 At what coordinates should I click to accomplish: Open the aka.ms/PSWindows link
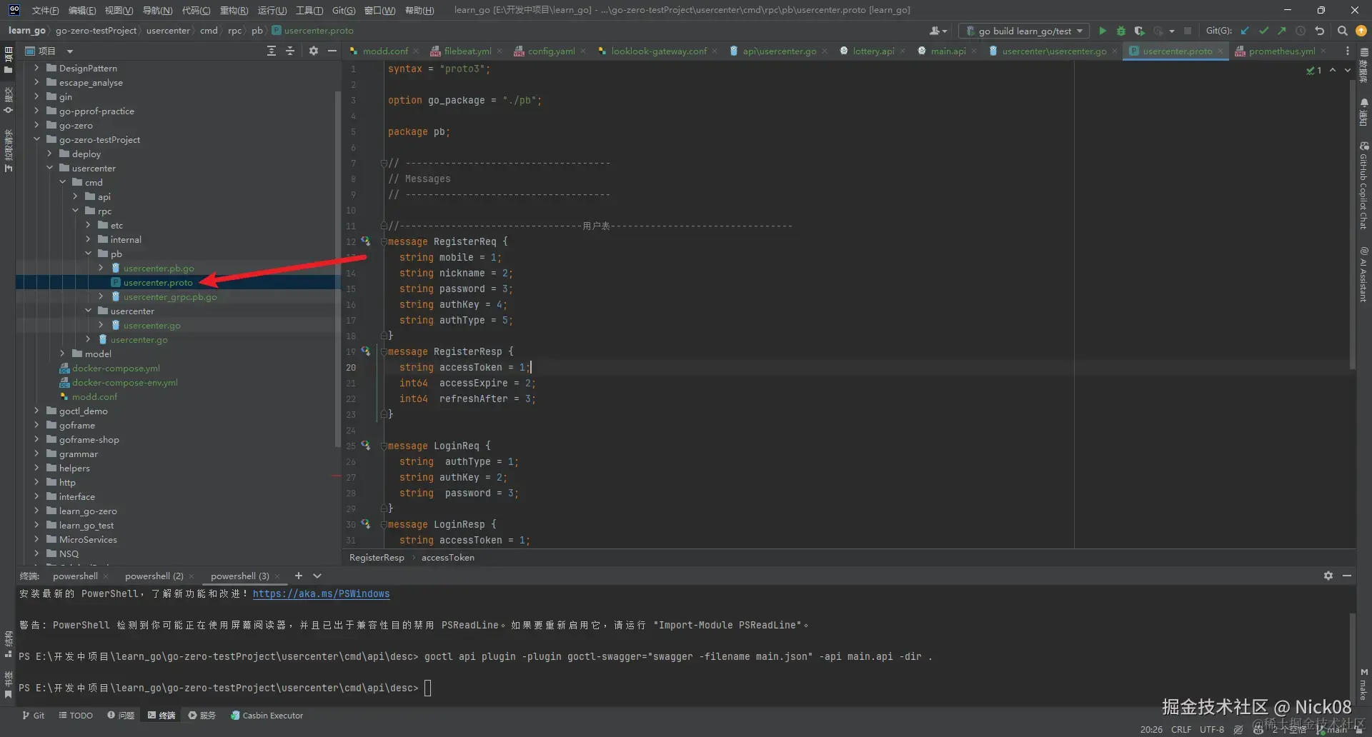click(321, 593)
